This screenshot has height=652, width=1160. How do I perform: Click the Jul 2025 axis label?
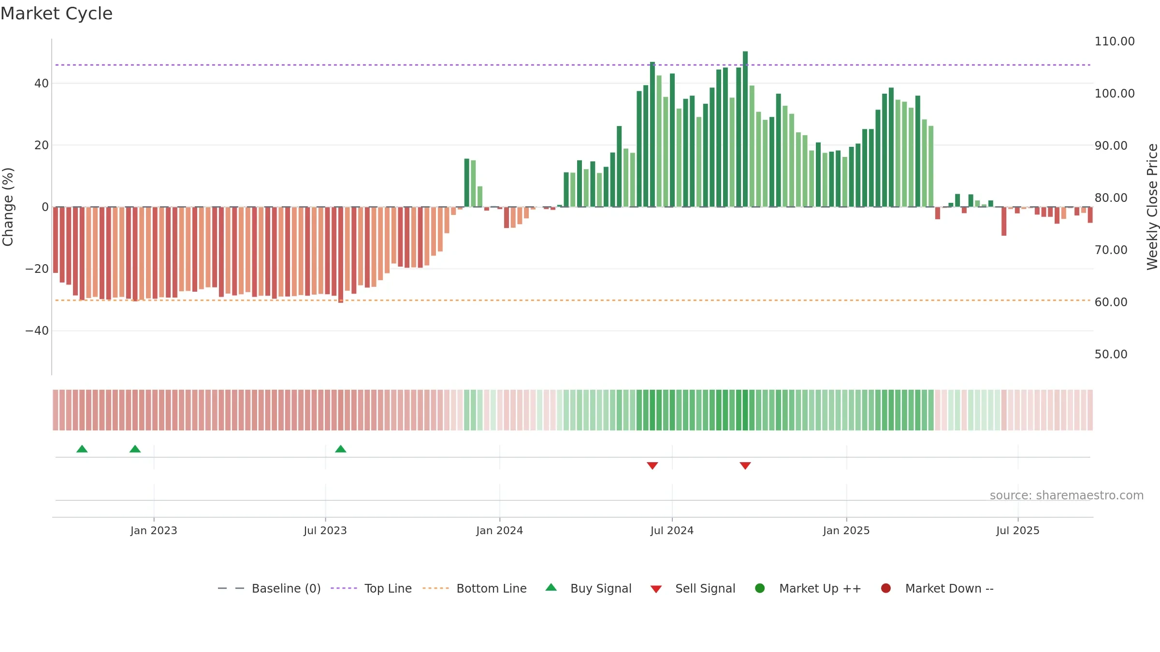click(x=1018, y=530)
